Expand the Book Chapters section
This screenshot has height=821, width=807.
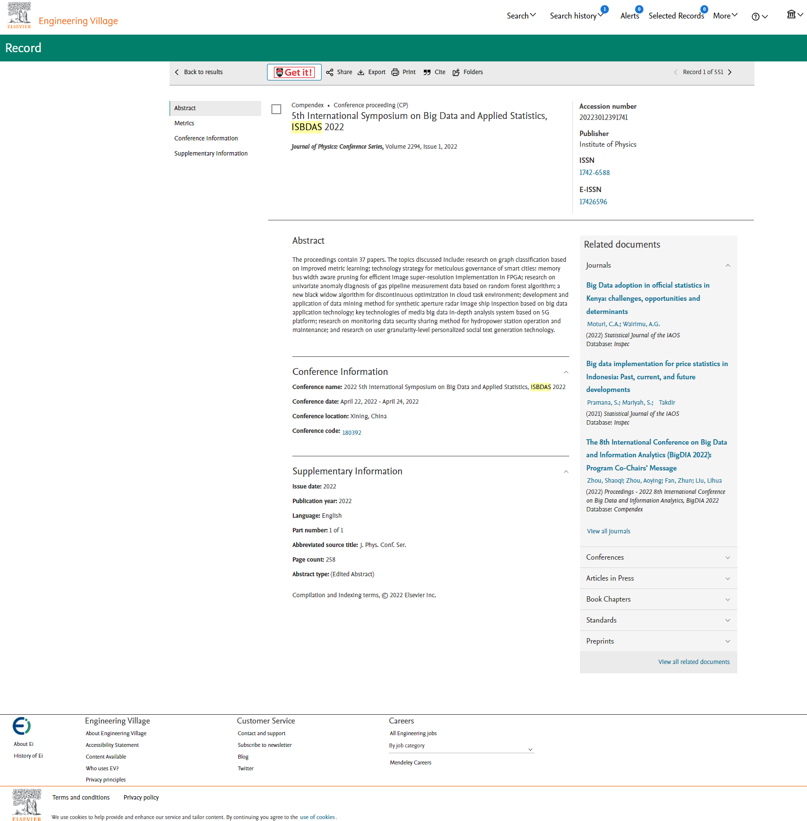click(x=658, y=599)
